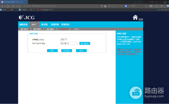Open a new tab with the plus button

tap(26, 2)
